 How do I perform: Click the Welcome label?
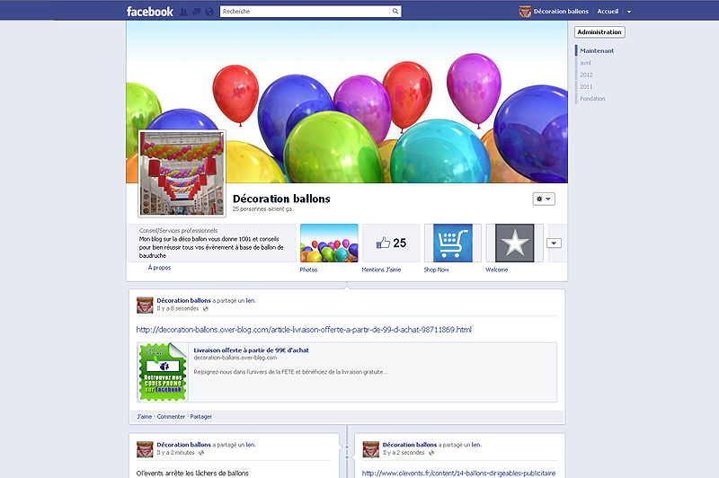tap(497, 270)
